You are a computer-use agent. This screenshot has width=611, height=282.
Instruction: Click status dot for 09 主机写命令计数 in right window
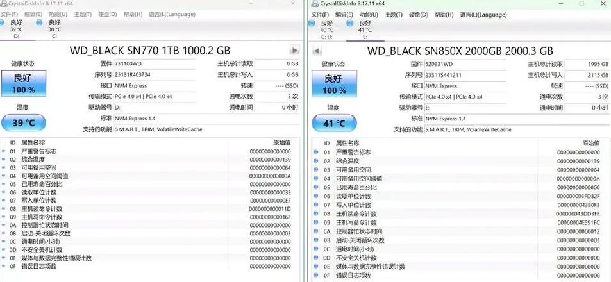point(316,222)
